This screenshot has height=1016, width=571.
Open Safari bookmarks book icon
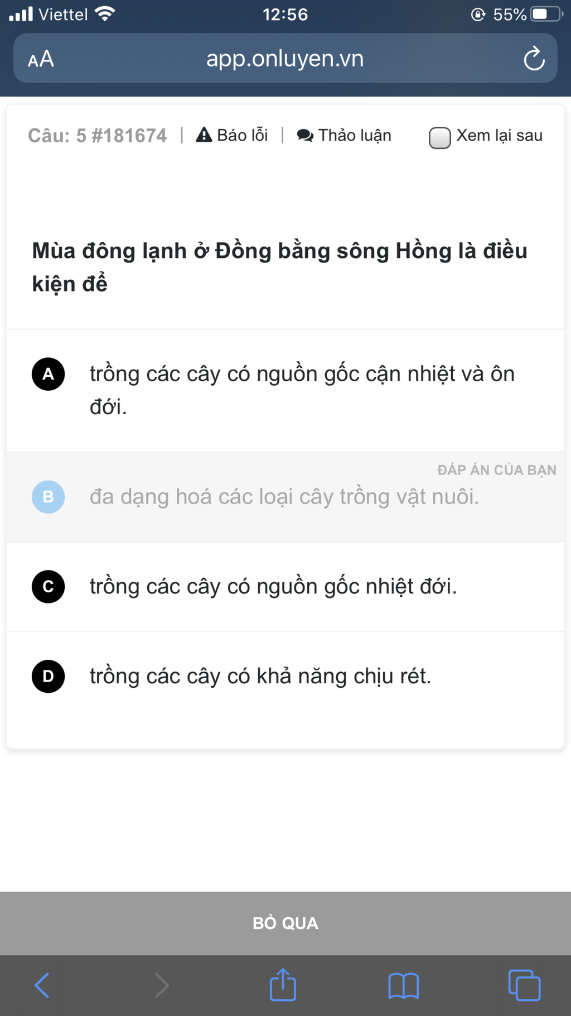click(x=404, y=986)
